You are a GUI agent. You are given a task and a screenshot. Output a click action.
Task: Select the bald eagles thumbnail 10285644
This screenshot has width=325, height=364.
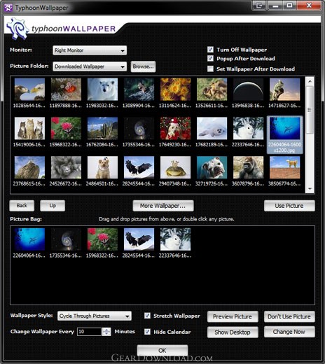(x=29, y=90)
